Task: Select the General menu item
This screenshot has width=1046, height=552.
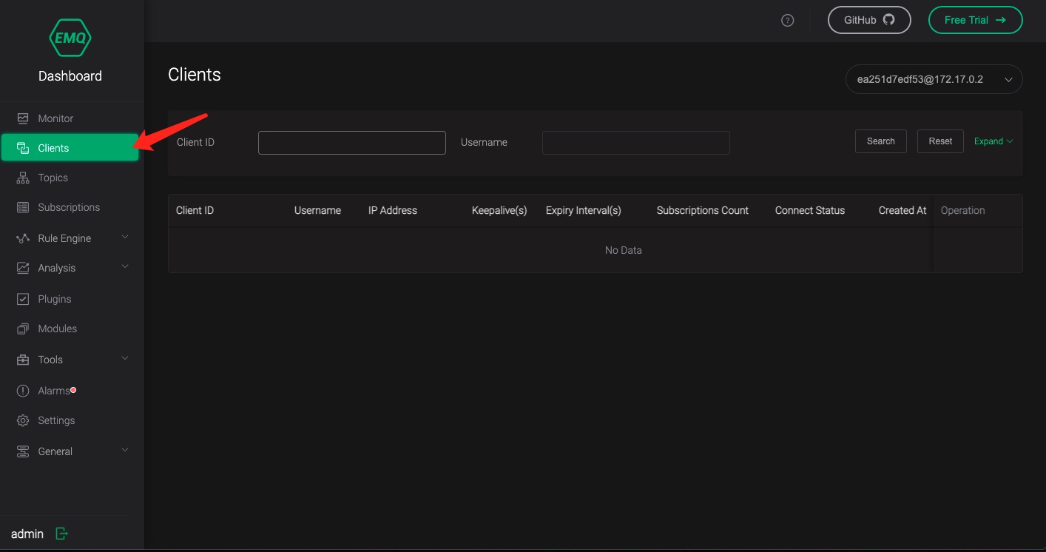Action: (55, 451)
